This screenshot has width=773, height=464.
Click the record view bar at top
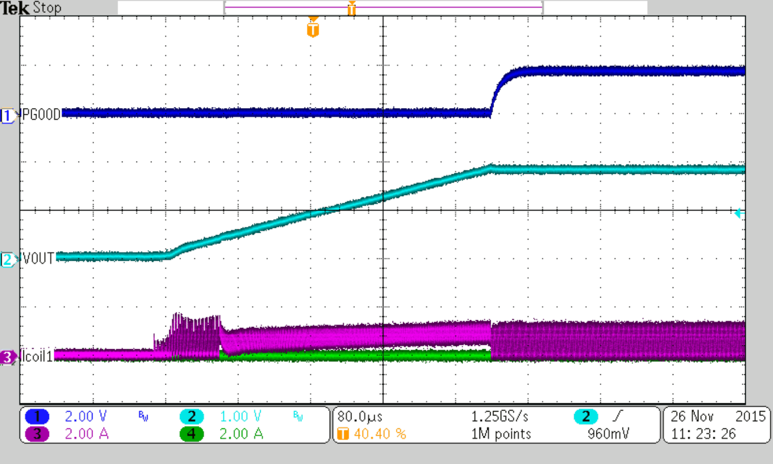(383, 7)
